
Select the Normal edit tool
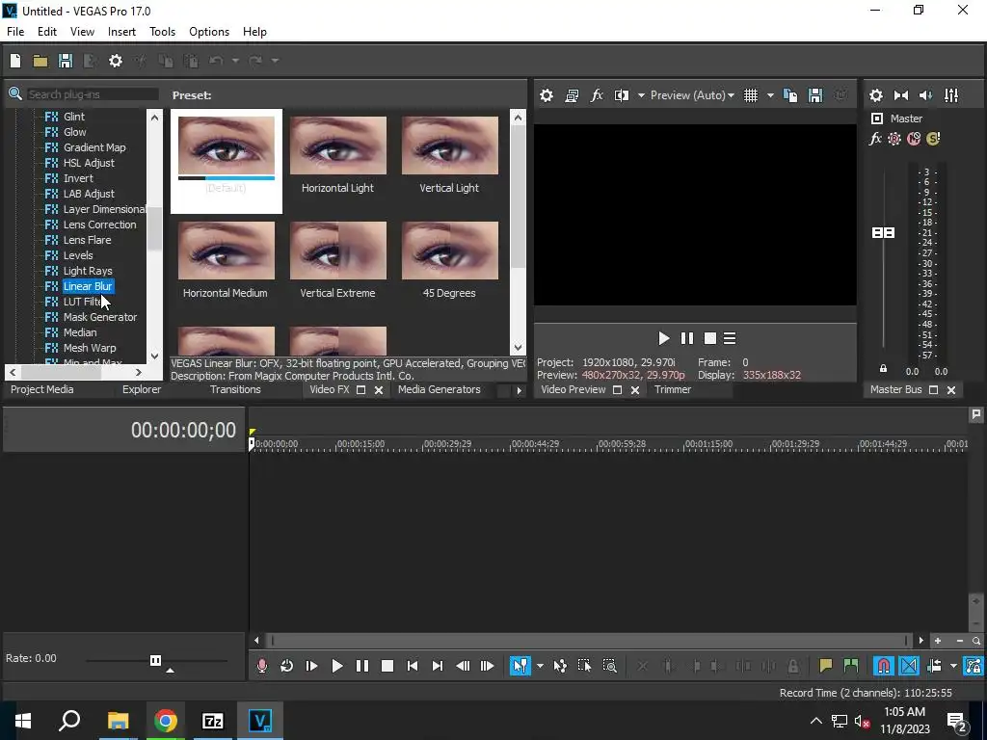click(520, 666)
